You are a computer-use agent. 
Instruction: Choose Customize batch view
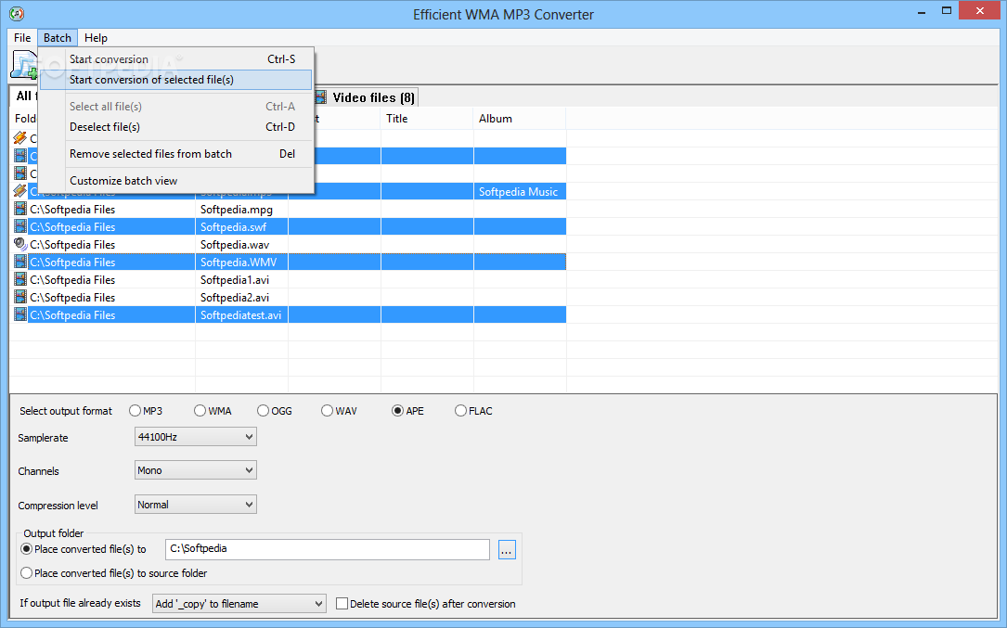[176, 181]
